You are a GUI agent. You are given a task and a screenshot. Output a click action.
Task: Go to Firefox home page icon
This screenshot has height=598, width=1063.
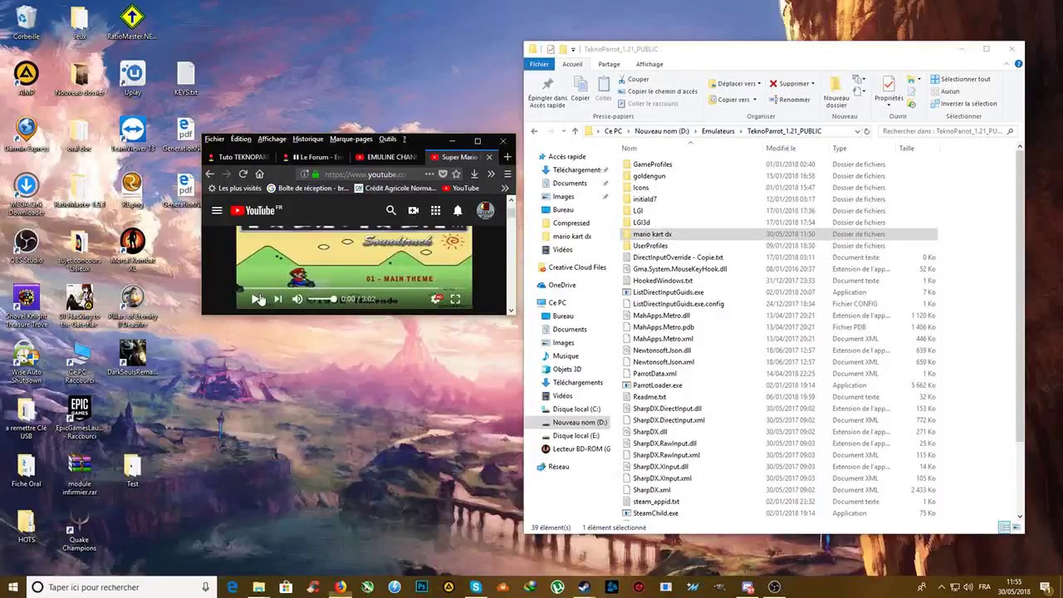pos(260,174)
